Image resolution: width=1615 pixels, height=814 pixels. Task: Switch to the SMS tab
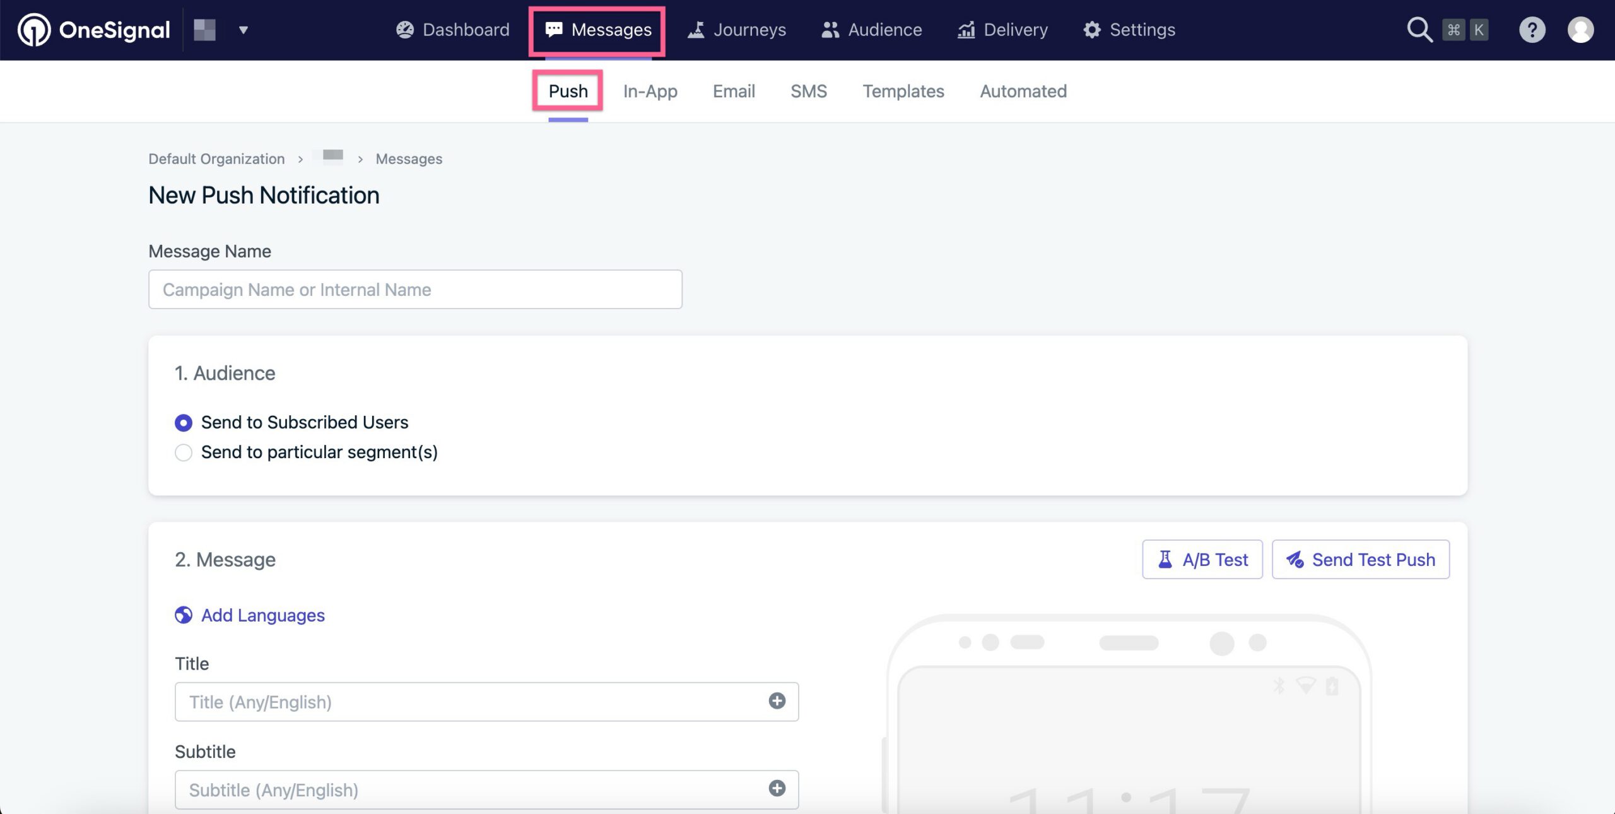[809, 91]
